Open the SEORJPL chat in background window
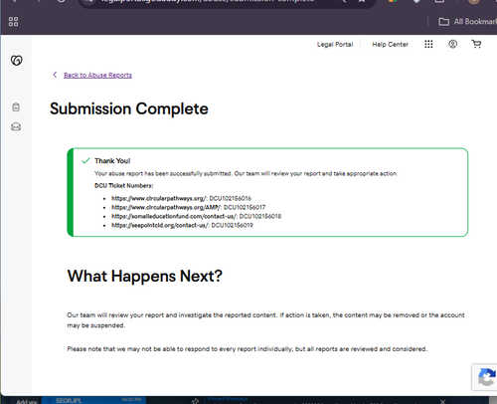This screenshot has height=404, width=497. [x=93, y=400]
